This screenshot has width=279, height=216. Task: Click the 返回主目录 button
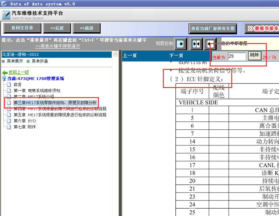[22, 28]
